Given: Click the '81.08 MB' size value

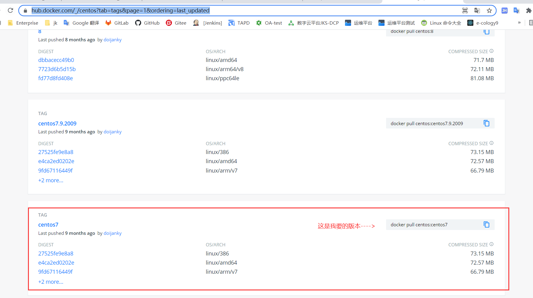Looking at the screenshot, I should click(x=482, y=78).
